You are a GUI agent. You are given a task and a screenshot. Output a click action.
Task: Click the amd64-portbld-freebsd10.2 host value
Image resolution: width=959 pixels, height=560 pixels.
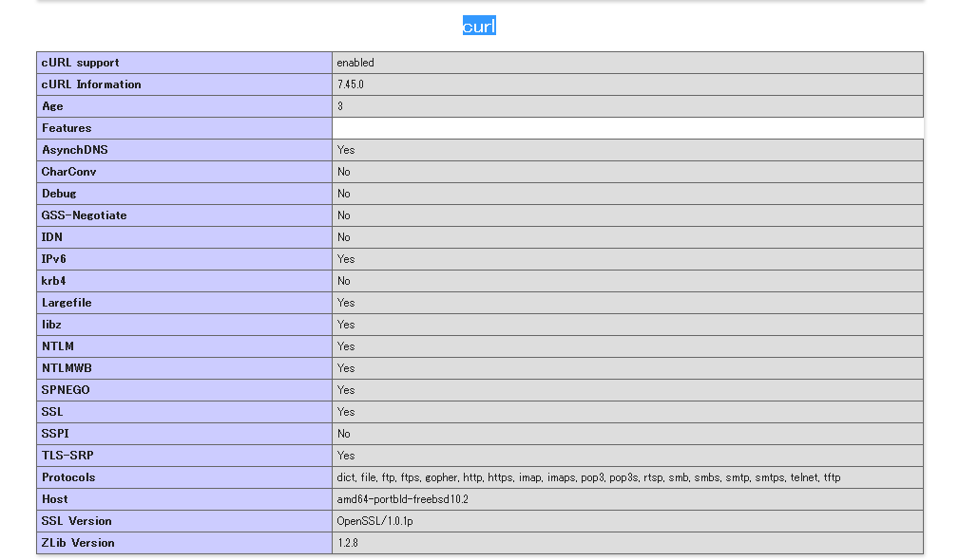pos(402,499)
